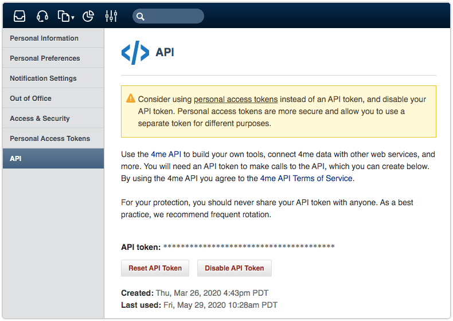The width and height of the screenshot is (453, 321).
Task: Open Out of Office section
Action: point(53,98)
